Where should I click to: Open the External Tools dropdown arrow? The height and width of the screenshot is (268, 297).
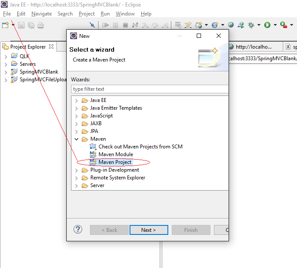pos(291,25)
